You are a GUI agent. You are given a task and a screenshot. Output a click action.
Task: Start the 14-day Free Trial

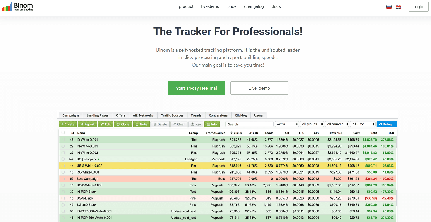(x=196, y=88)
